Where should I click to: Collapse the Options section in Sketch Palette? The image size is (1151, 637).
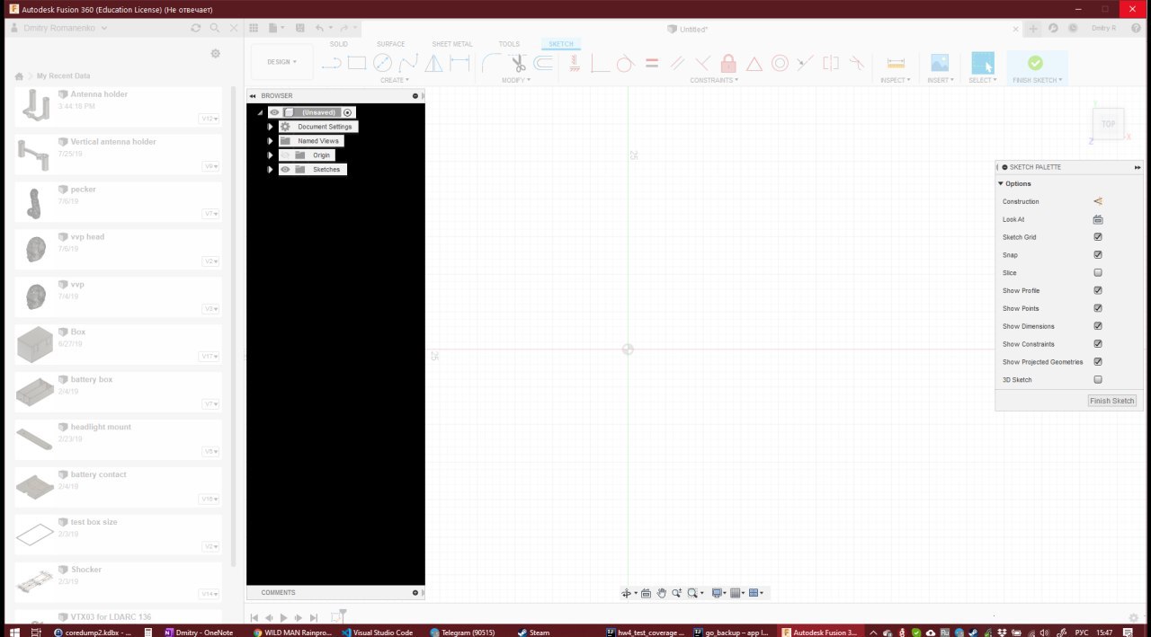point(1001,183)
